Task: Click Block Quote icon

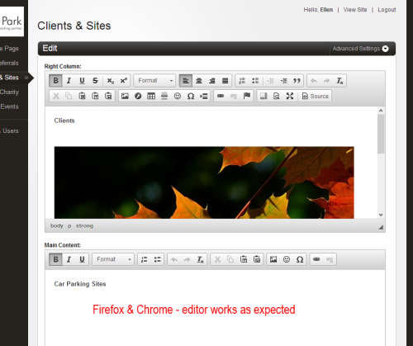Action: coord(297,81)
